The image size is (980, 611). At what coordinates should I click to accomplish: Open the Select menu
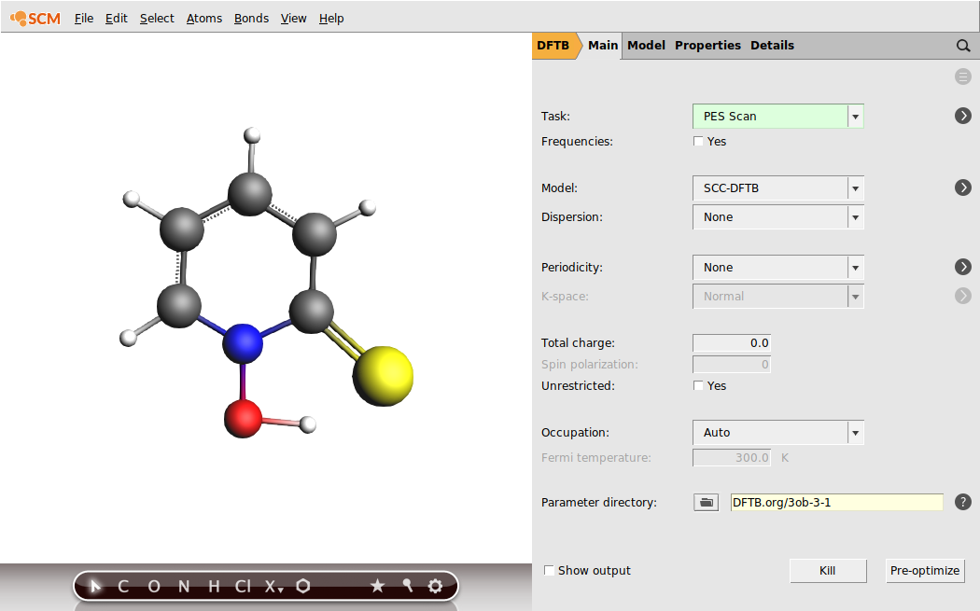(x=157, y=18)
